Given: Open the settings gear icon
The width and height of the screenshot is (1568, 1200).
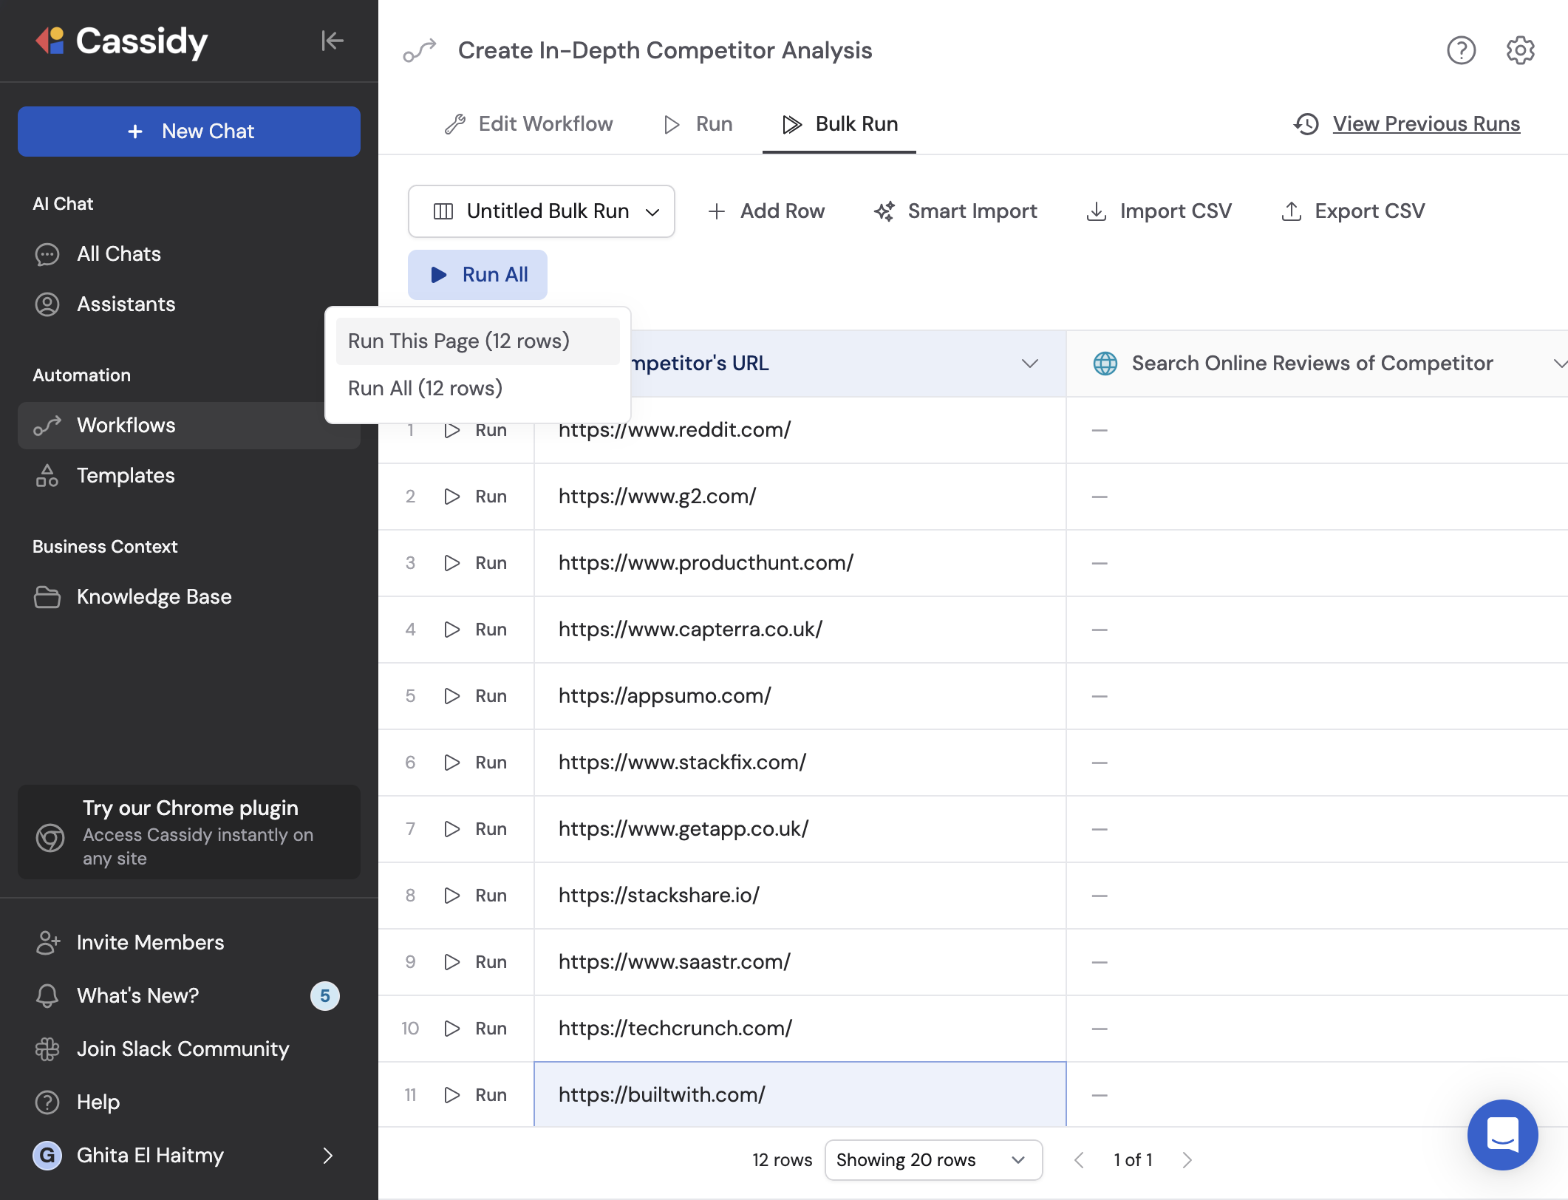Looking at the screenshot, I should [x=1520, y=50].
